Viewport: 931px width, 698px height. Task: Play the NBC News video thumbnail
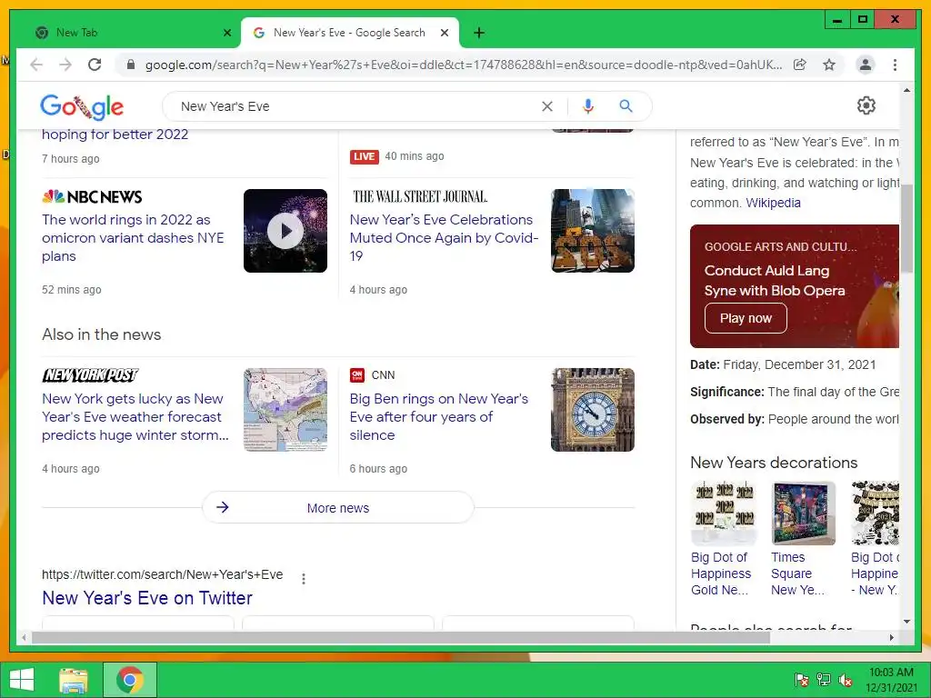pyautogui.click(x=285, y=231)
